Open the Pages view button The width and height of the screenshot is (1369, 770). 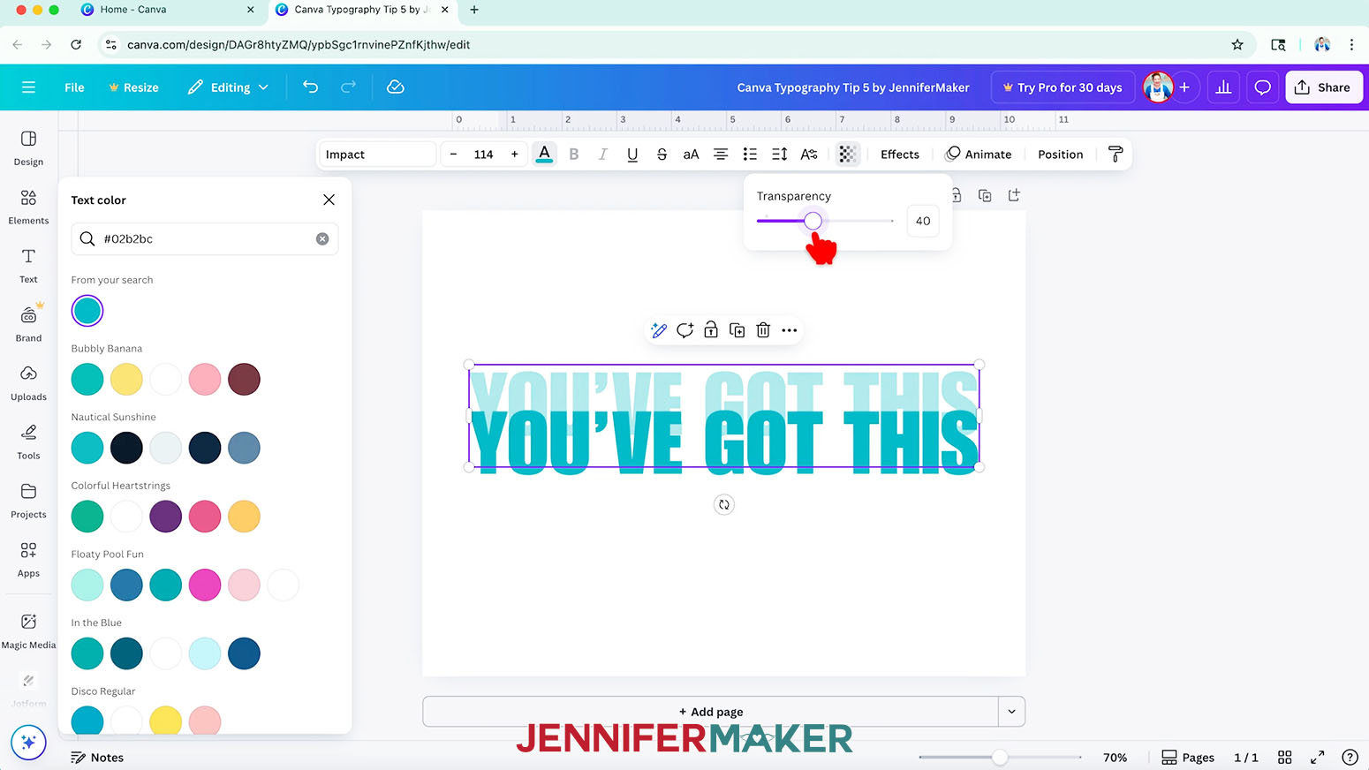[1188, 757]
